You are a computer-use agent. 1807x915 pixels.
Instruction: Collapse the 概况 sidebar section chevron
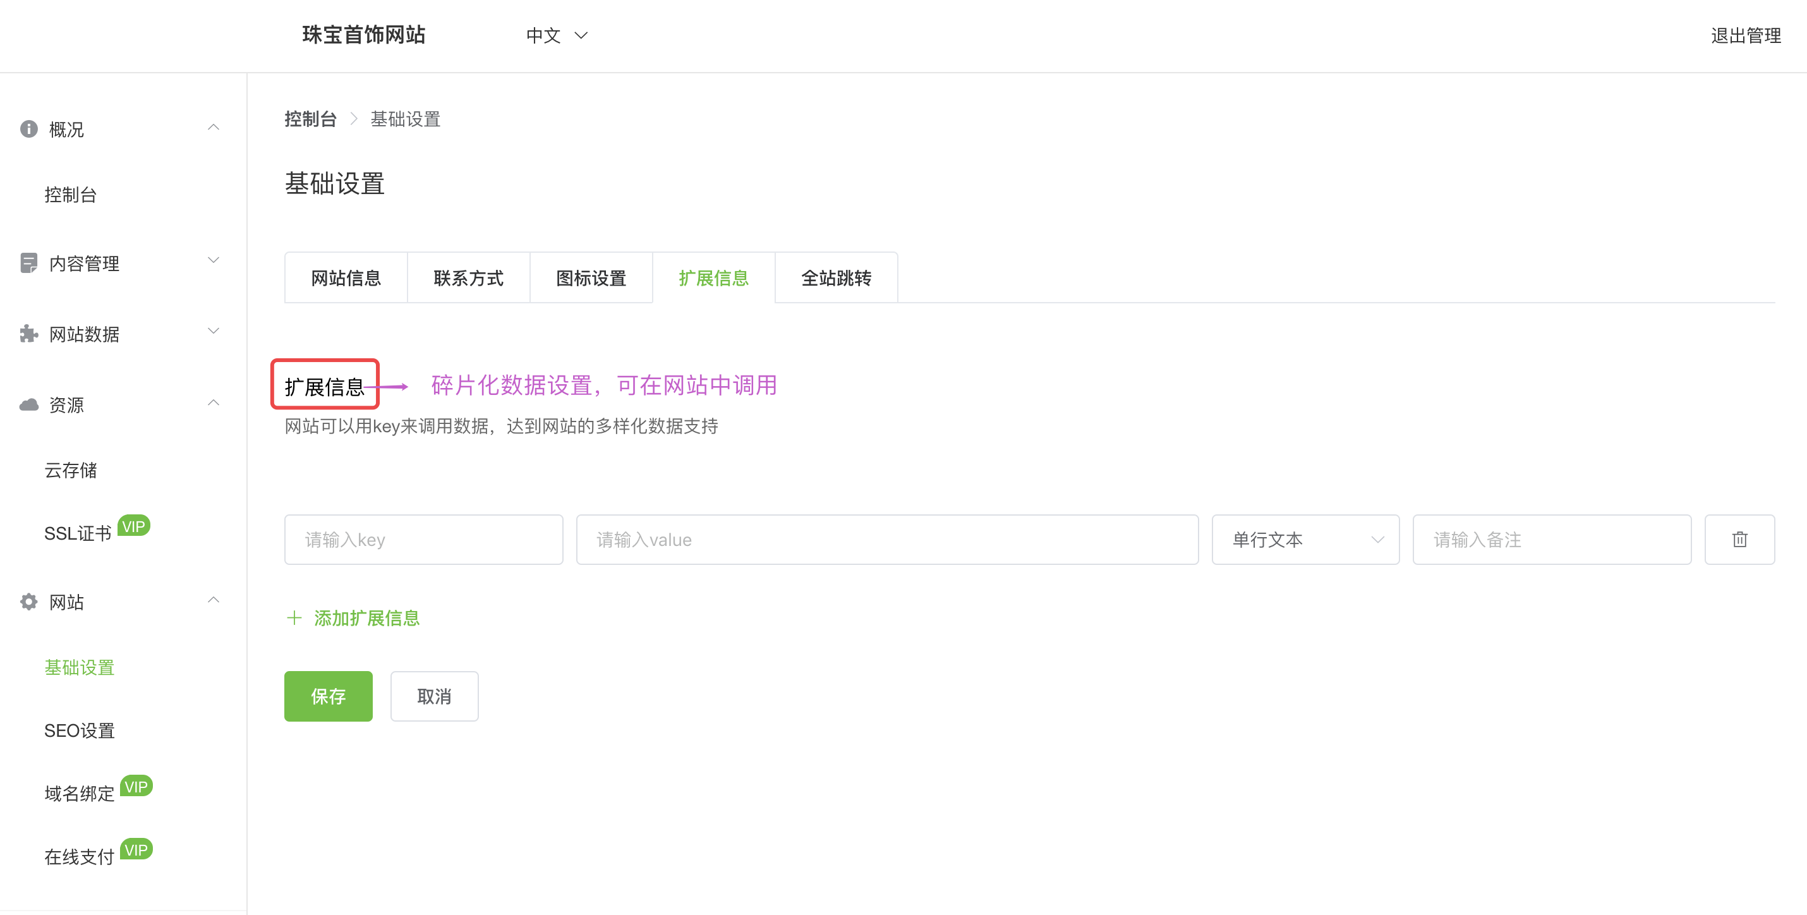tap(214, 128)
